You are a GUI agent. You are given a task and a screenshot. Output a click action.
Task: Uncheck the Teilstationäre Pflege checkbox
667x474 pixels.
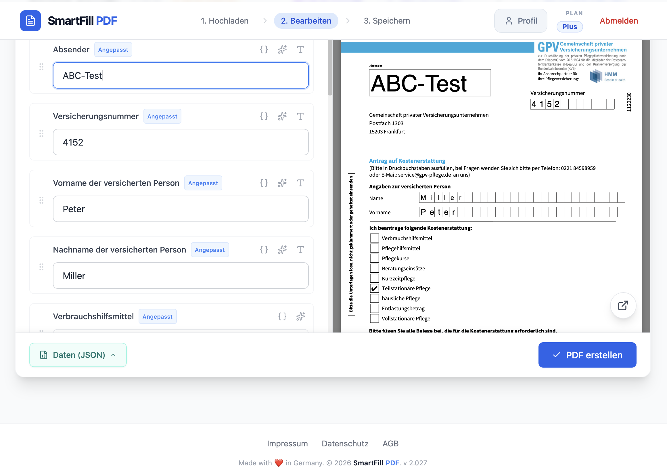(374, 288)
